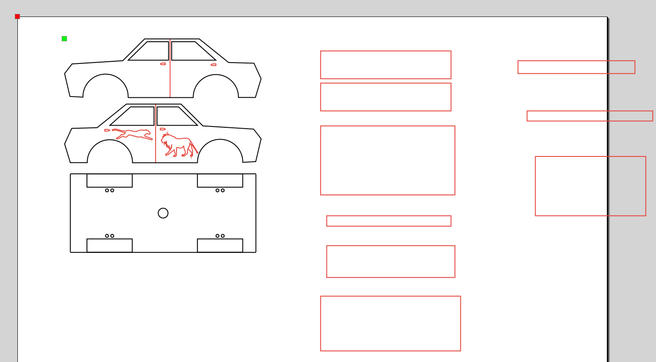
Task: Click the rear door handle of top car
Action: point(213,65)
